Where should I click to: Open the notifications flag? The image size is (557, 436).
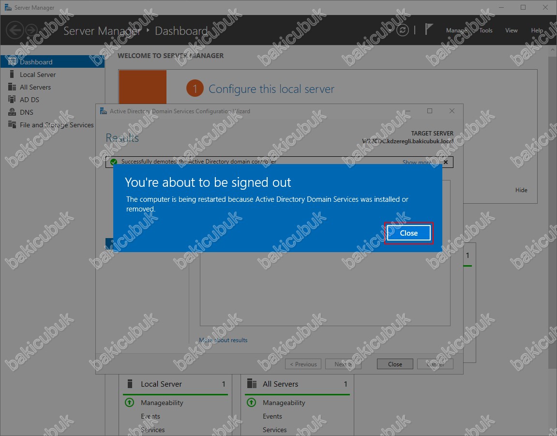(429, 30)
